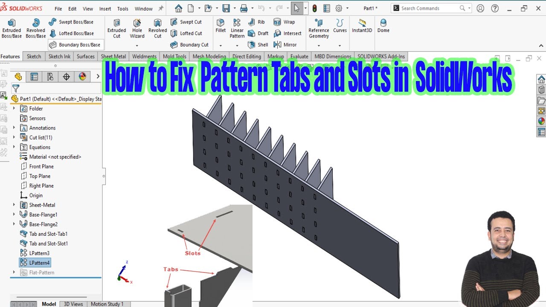Open the Hole Wizard dropdown arrow
The image size is (546, 307).
137,46
